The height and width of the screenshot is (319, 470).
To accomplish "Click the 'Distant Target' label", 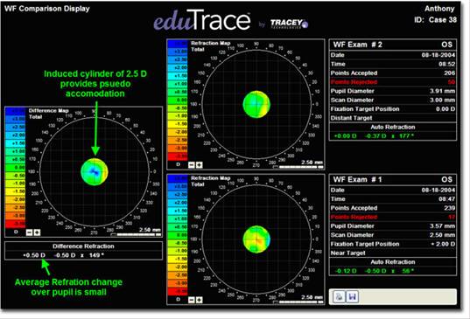I will tap(351, 118).
